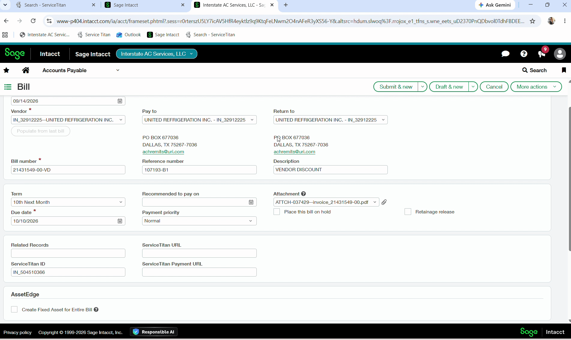This screenshot has height=340, width=571.
Task: Open the calendar picker for Due date
Action: [x=120, y=221]
